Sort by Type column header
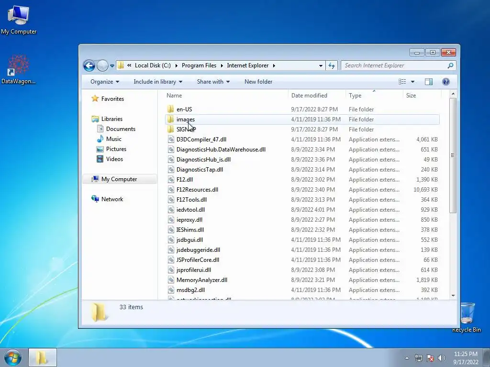The width and height of the screenshot is (490, 367). (355, 96)
